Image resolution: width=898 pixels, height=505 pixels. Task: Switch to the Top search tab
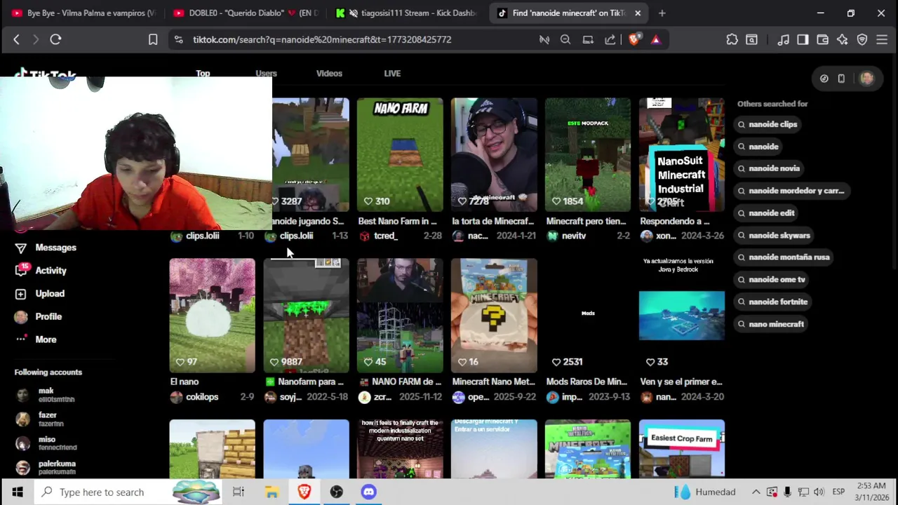[x=203, y=73]
